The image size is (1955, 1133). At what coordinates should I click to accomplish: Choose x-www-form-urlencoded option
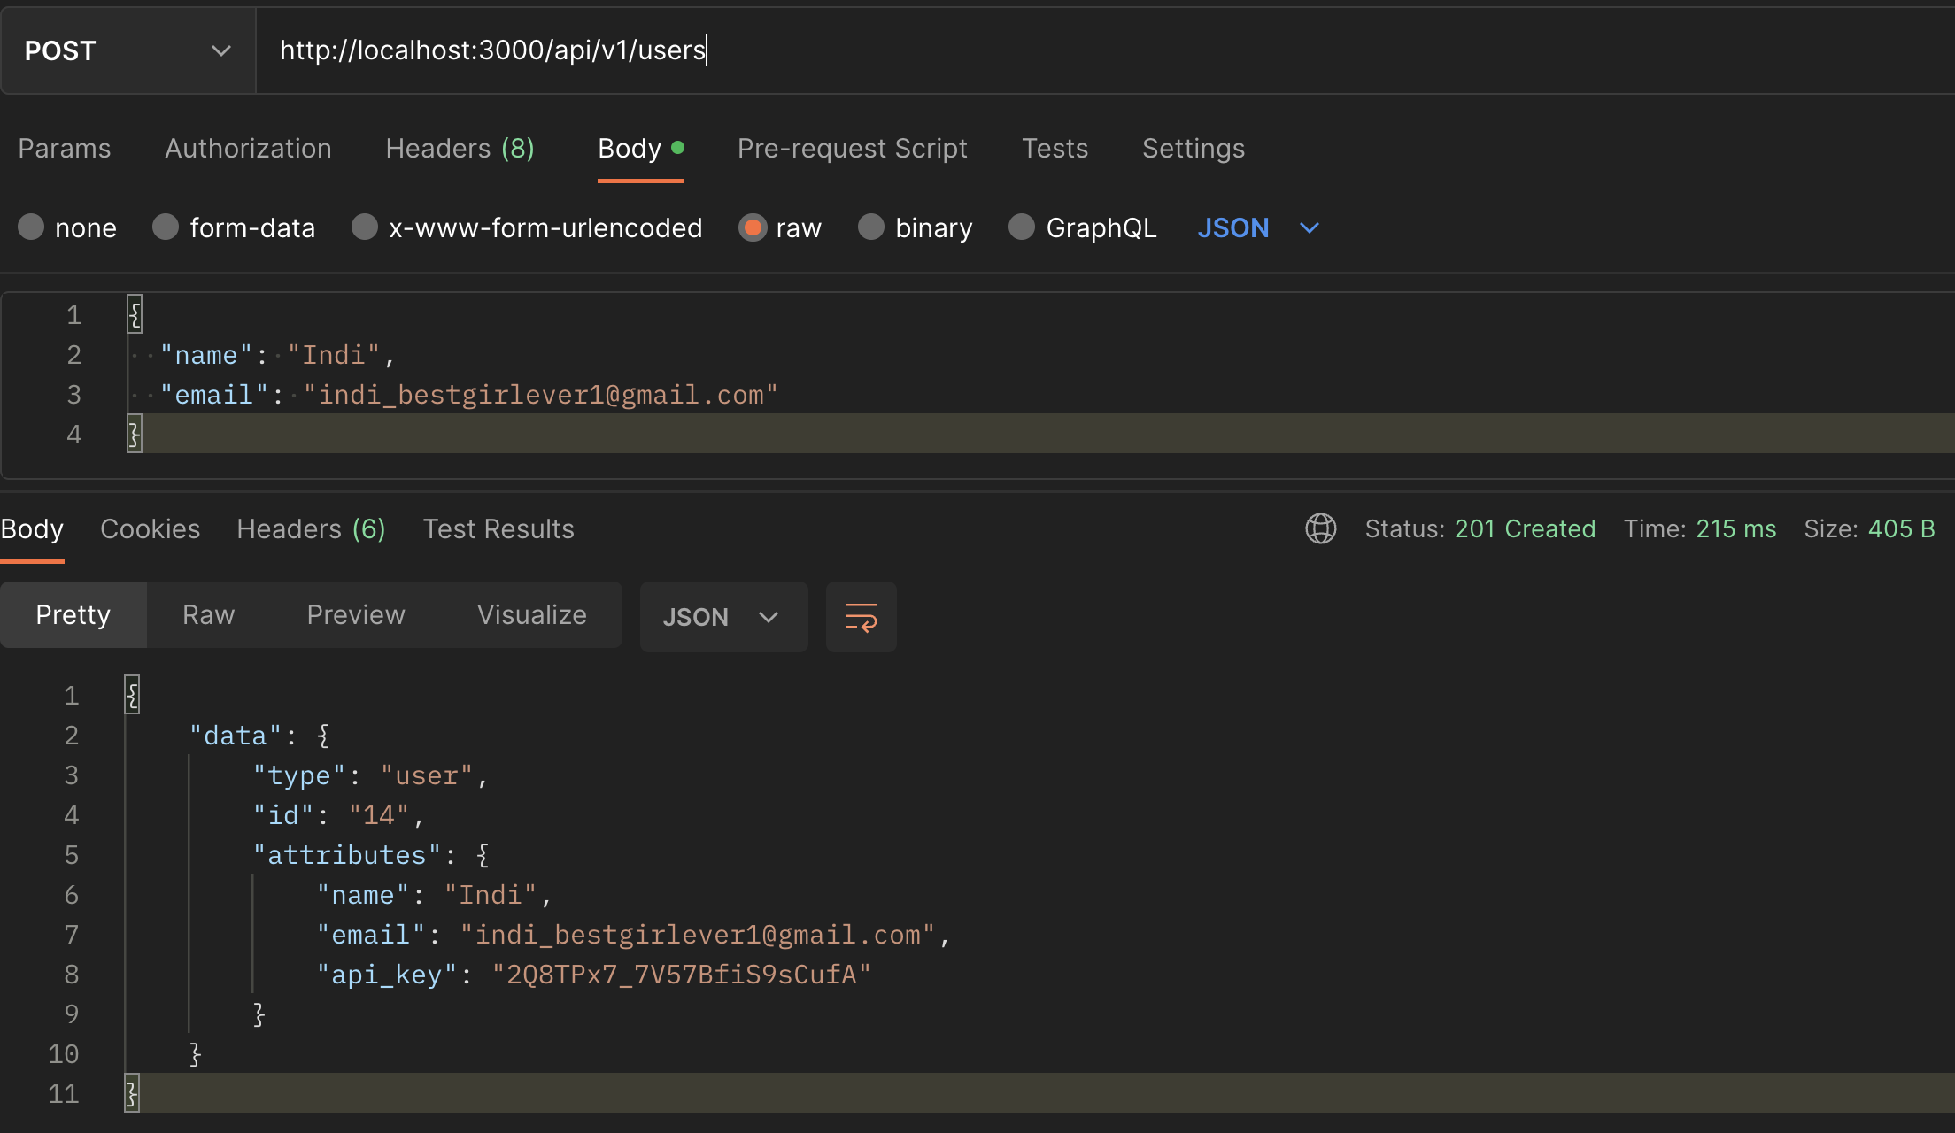pos(365,227)
